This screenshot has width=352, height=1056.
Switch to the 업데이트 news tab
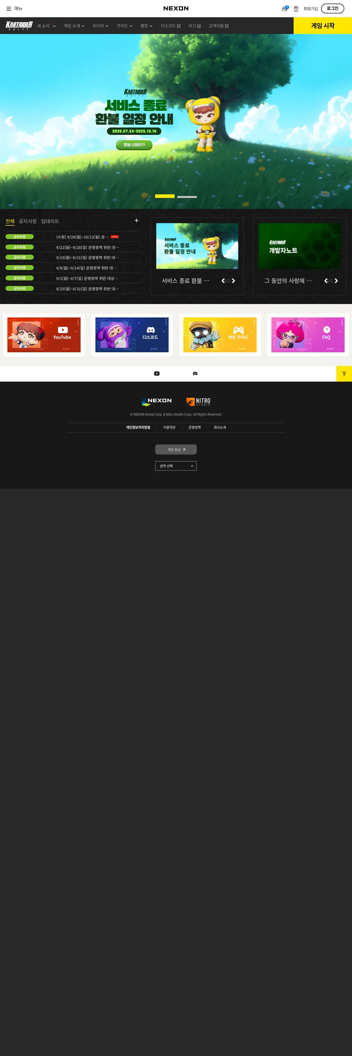[50, 221]
